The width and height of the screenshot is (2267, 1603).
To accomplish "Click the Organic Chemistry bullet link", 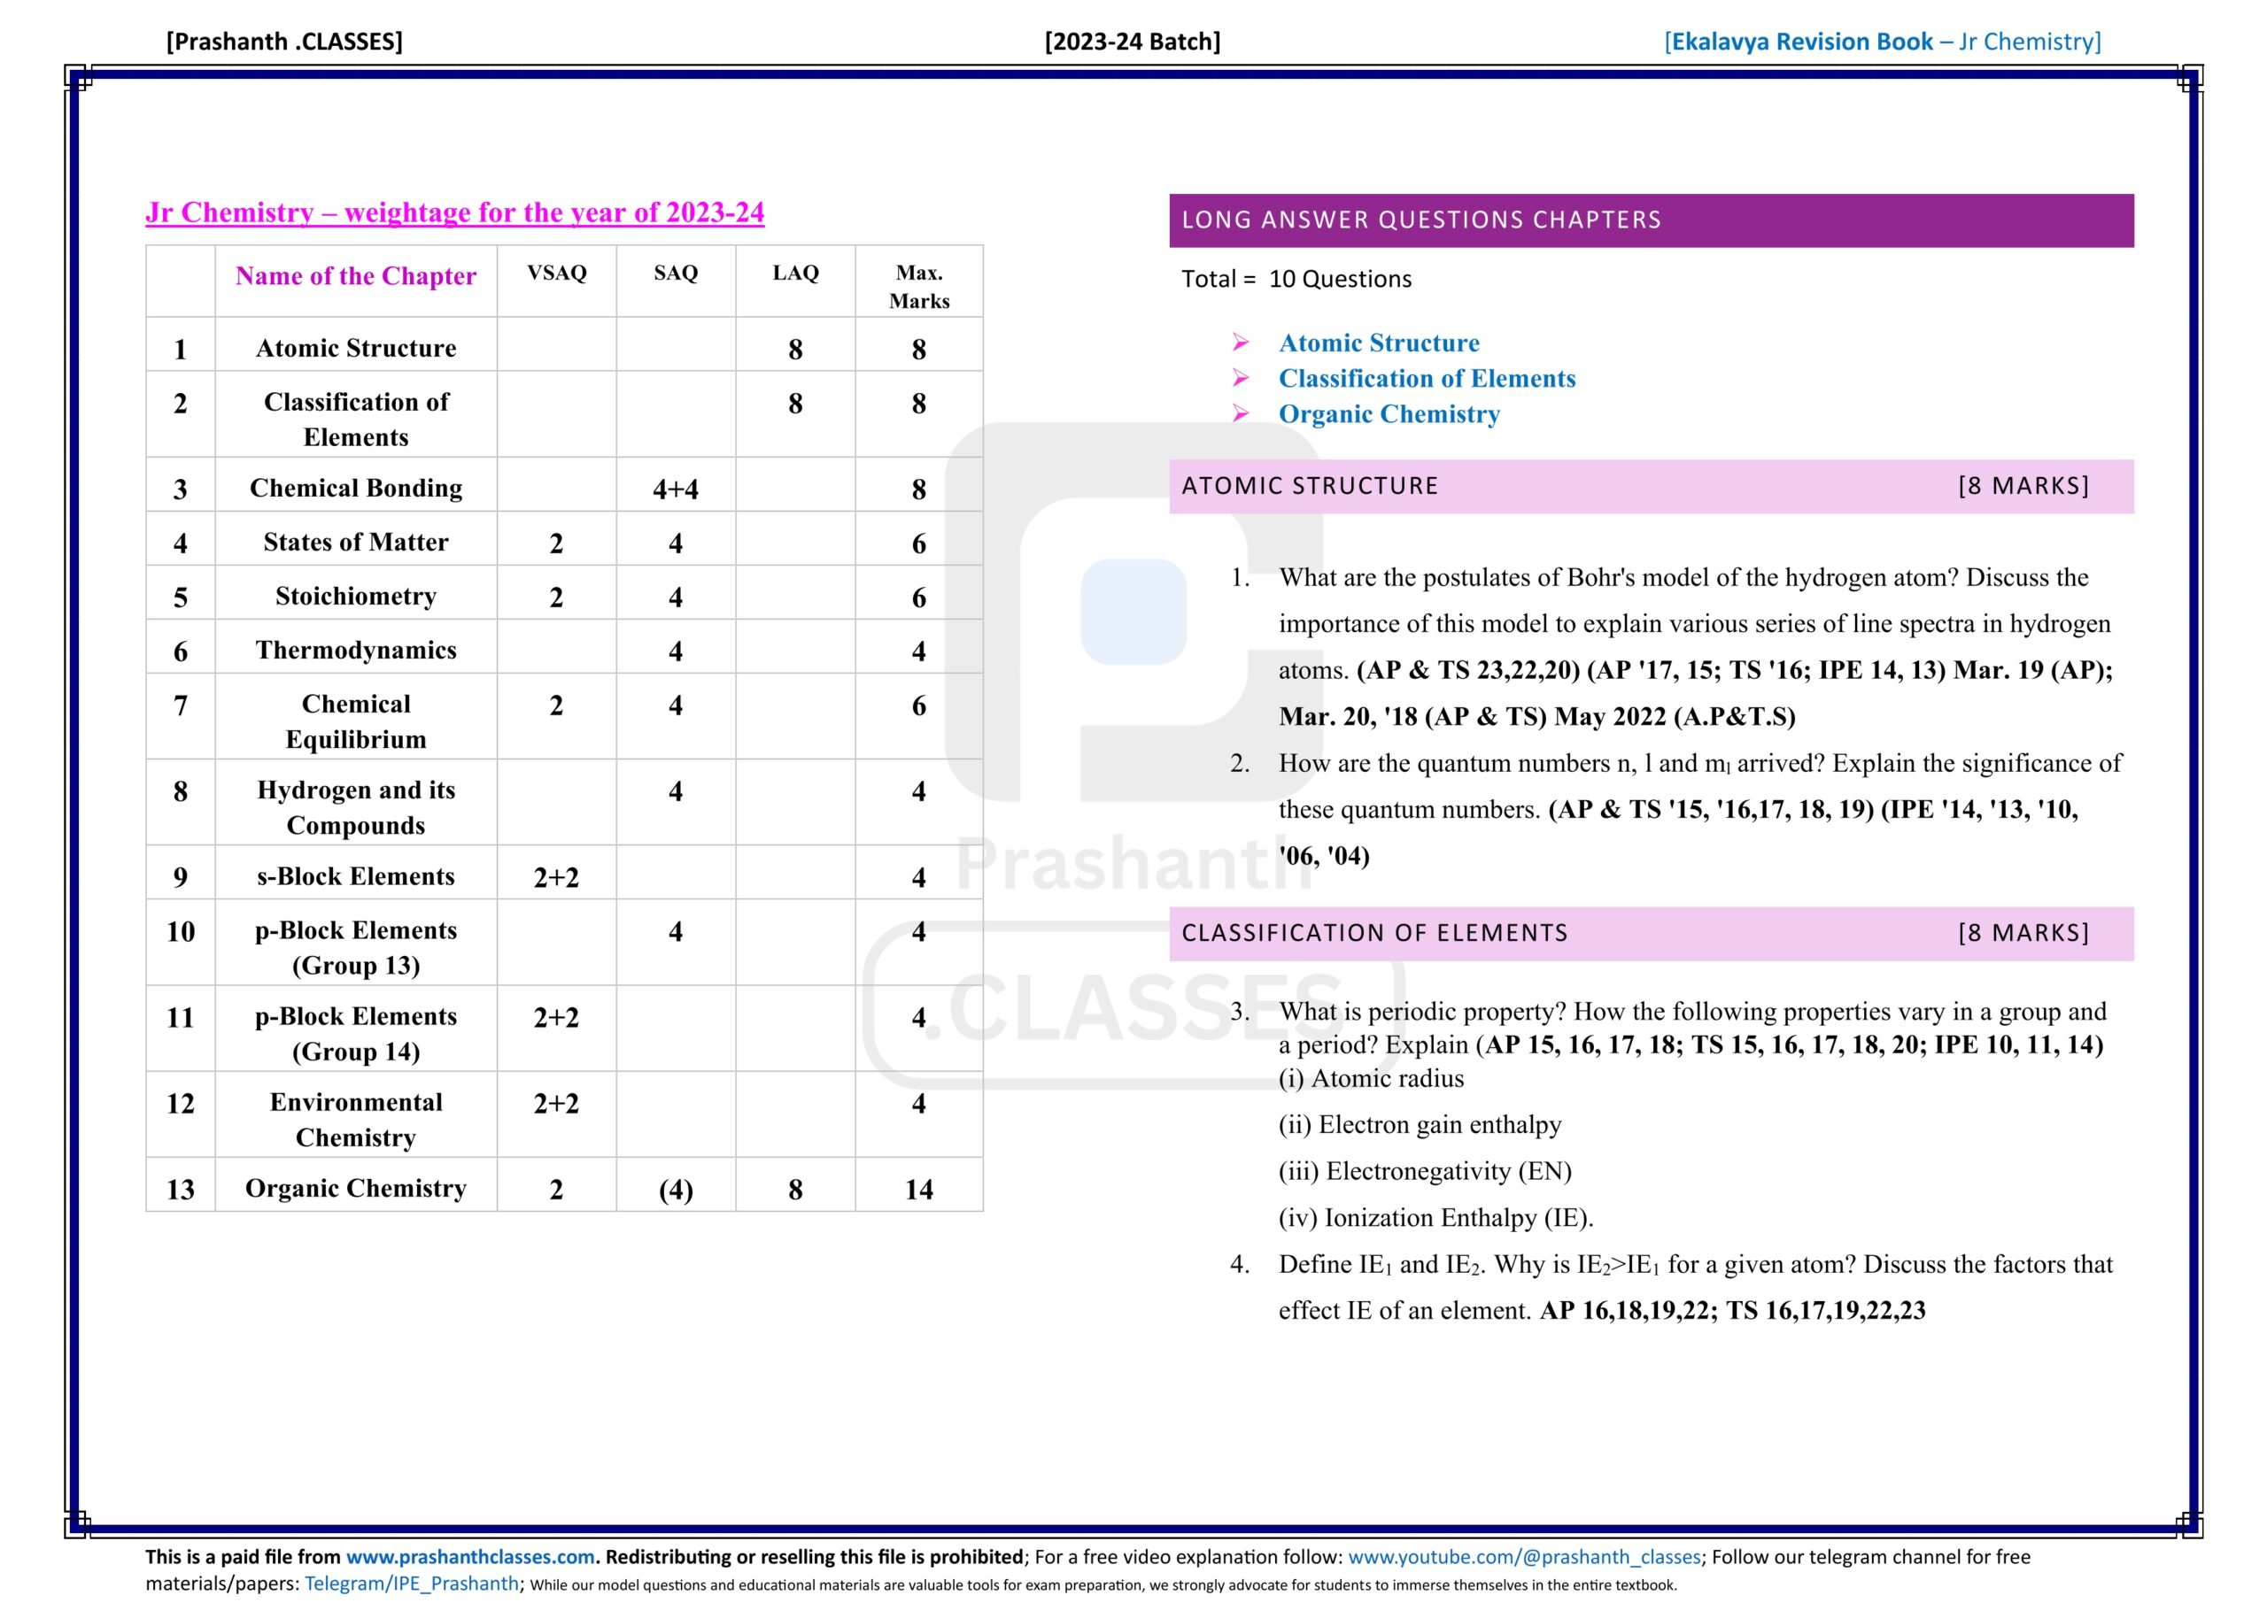I will point(1389,413).
